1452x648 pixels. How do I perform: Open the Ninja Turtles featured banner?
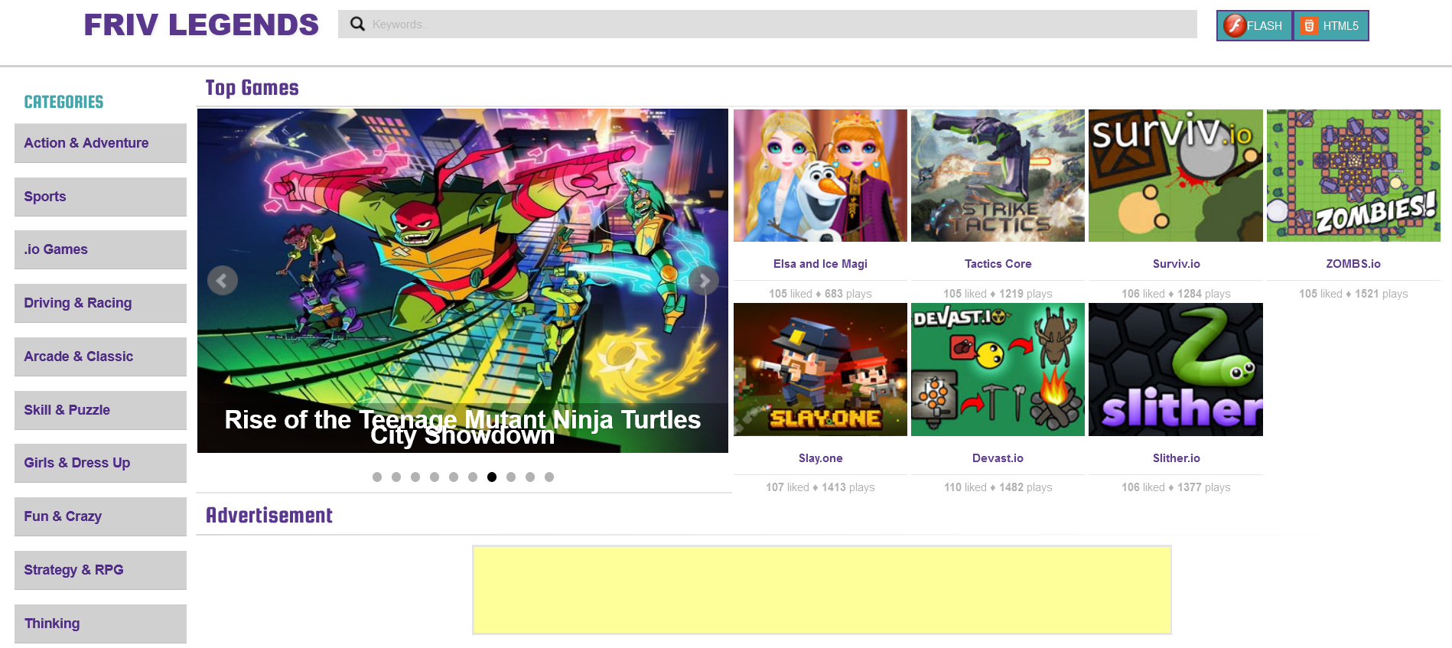tap(463, 281)
